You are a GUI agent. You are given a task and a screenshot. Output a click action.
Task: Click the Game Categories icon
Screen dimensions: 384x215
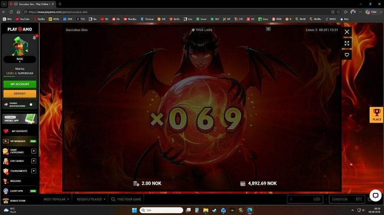click(x=6, y=151)
